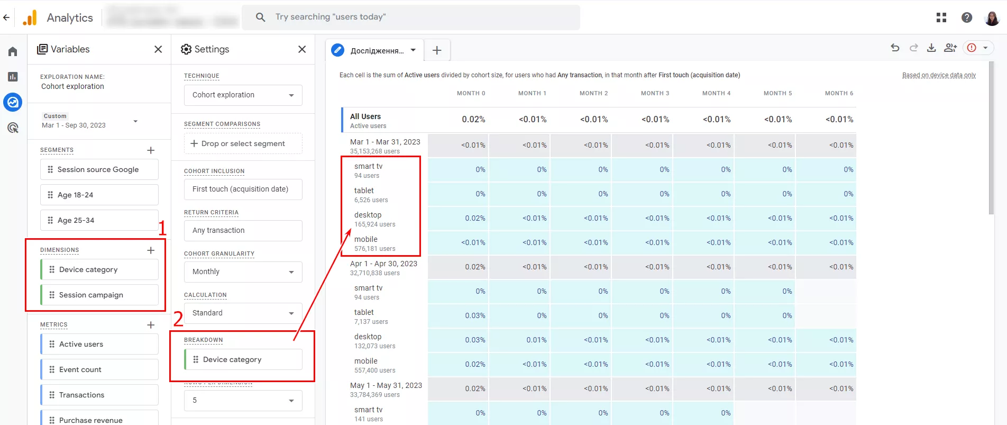Click the search input field
This screenshot has height=425, width=1007.
[411, 17]
